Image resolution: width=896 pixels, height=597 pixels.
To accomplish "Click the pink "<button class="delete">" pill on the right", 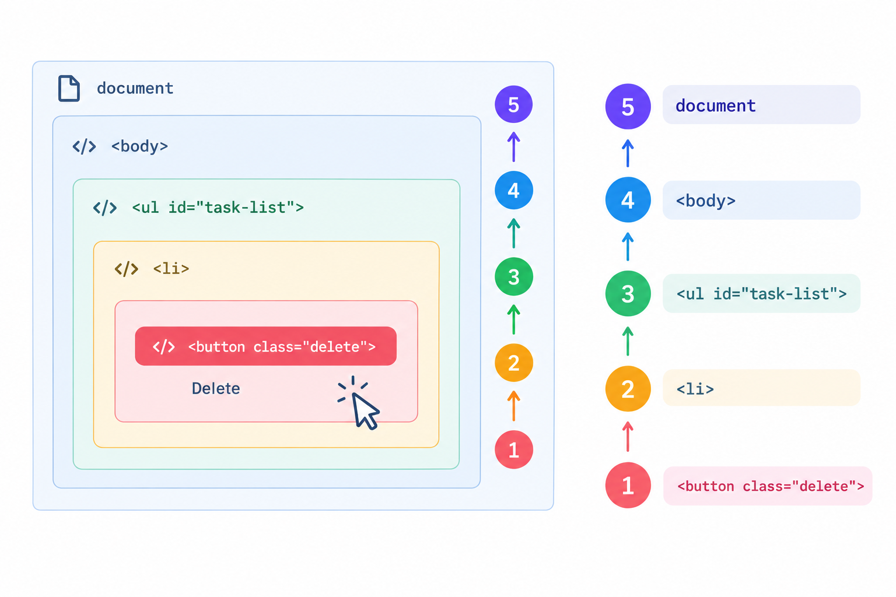I will click(x=768, y=486).
